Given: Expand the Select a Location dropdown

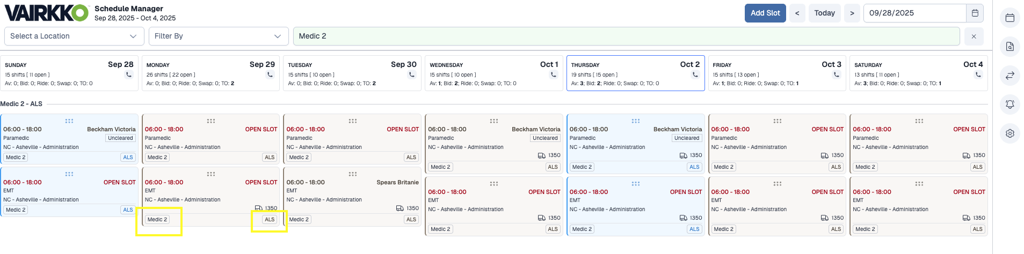Looking at the screenshot, I should (74, 36).
